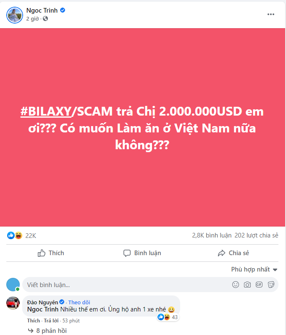Like the post with Thích button
Viewport: 286px width, 335px height.
pos(51,253)
